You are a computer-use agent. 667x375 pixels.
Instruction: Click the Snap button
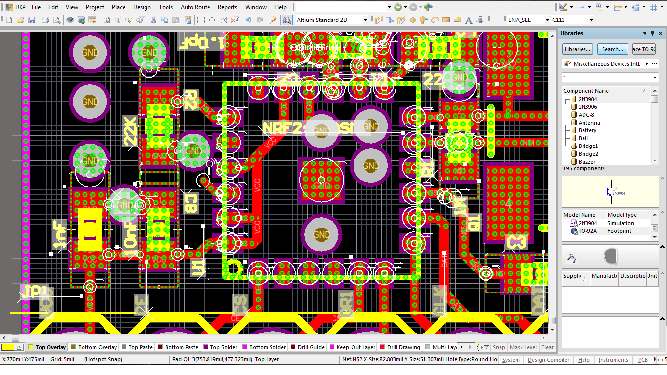[499, 347]
